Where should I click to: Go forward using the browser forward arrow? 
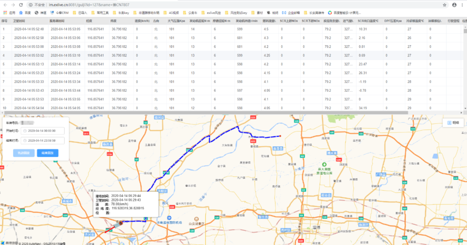13,5
